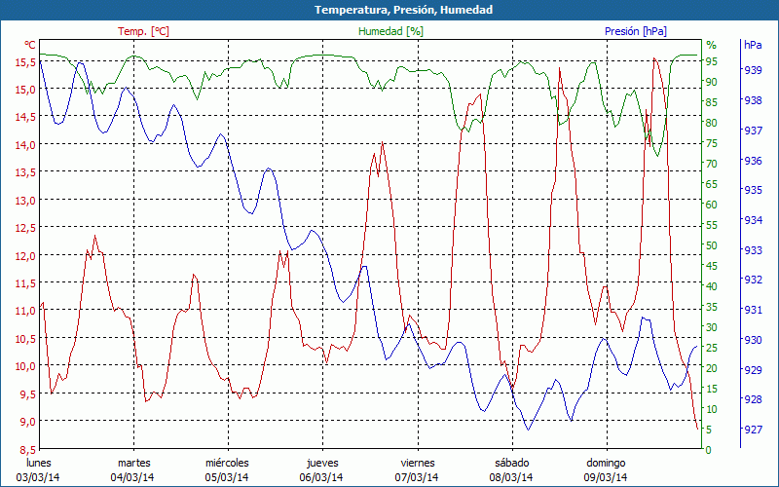Pick the miércoles 05/03/14 date label
The height and width of the screenshot is (487, 779).
(x=227, y=469)
